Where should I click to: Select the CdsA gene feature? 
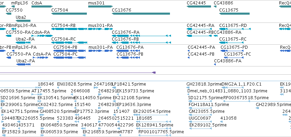pyautogui.click(x=42, y=6)
